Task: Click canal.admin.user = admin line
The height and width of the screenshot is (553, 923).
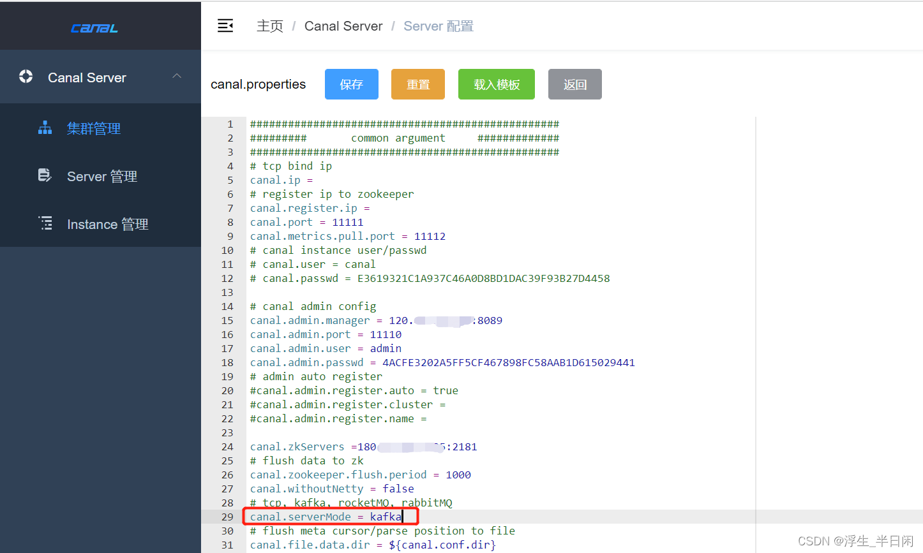Action: coord(326,348)
